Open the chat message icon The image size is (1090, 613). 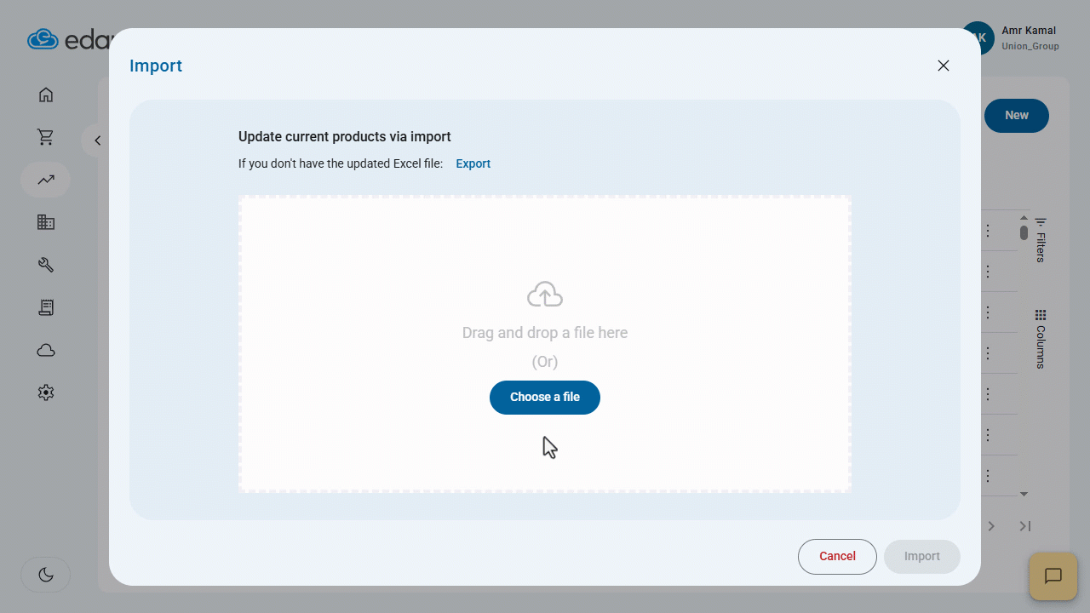coord(1053,576)
